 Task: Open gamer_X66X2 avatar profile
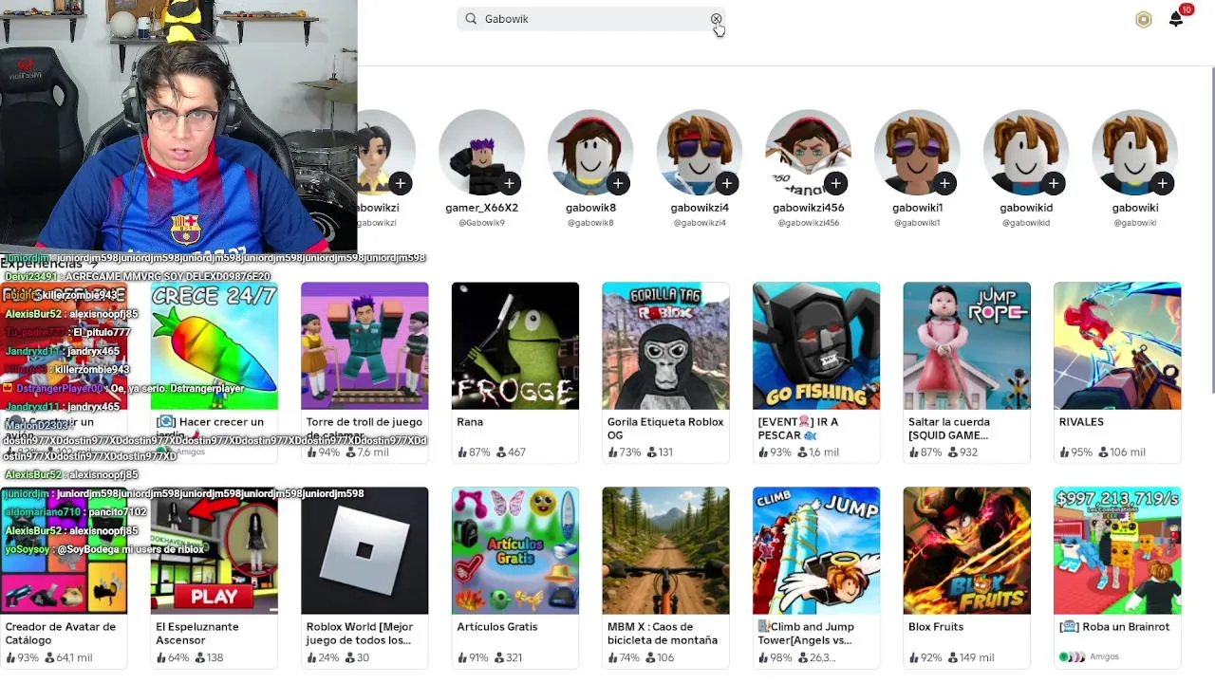pos(481,153)
